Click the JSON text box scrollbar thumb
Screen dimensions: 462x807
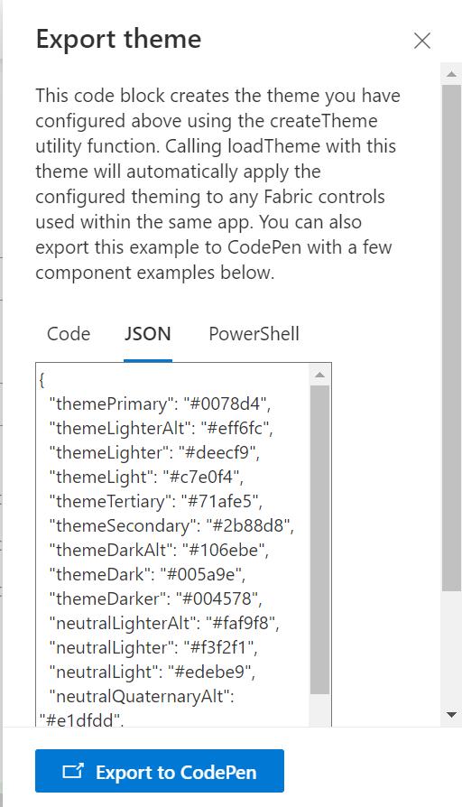coord(319,540)
